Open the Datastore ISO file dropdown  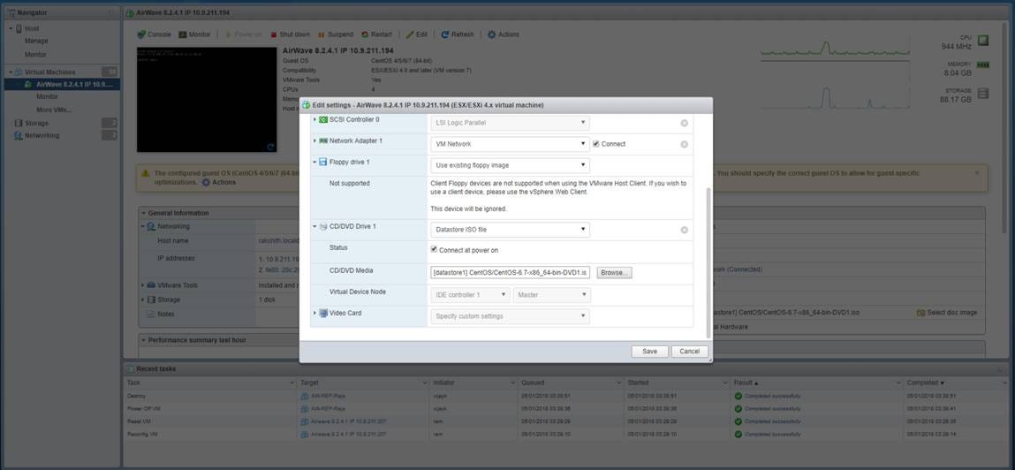pos(510,229)
